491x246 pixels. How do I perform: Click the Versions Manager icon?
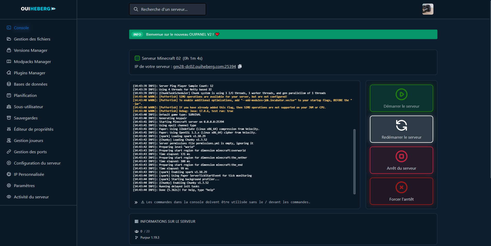pyautogui.click(x=9, y=50)
